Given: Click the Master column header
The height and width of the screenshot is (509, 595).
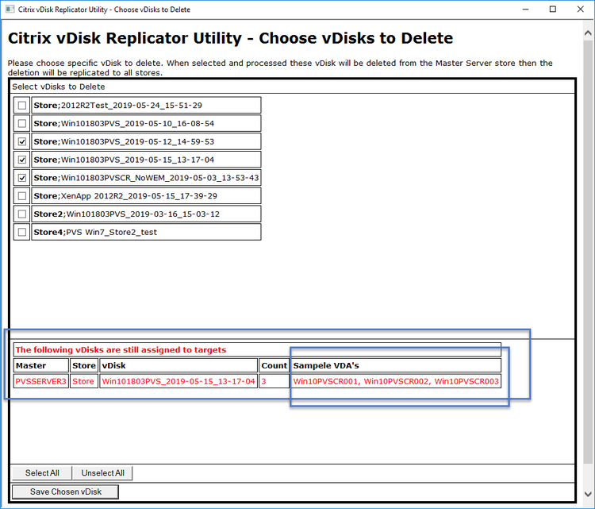Looking at the screenshot, I should (x=41, y=365).
